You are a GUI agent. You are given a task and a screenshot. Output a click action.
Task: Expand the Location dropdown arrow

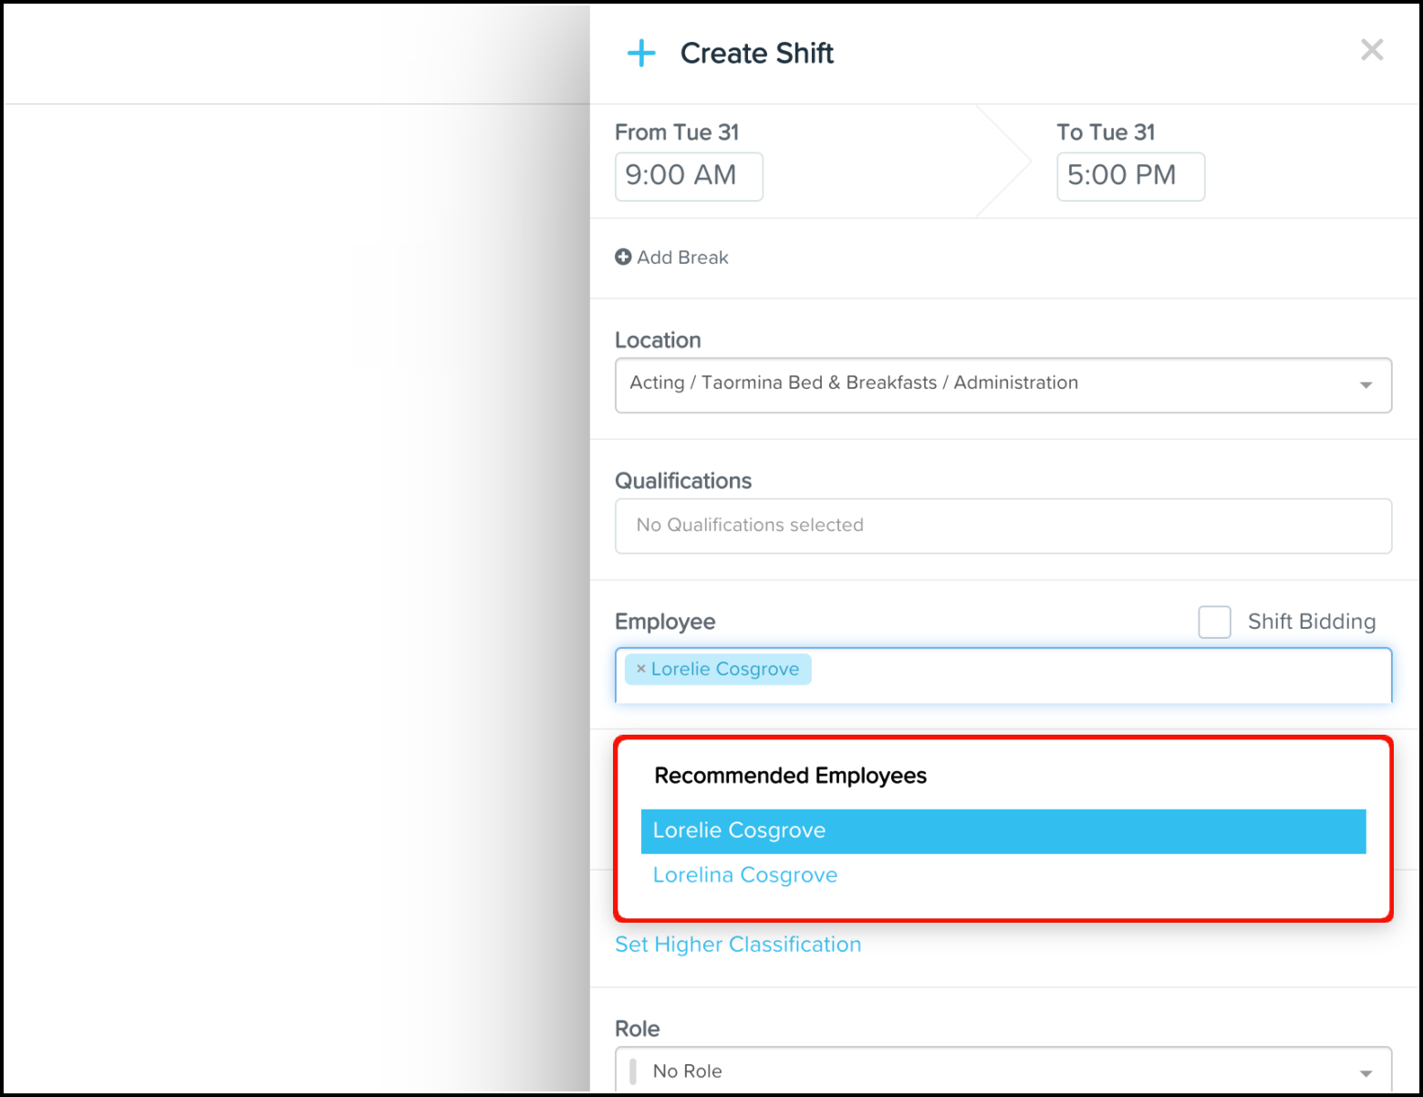(x=1366, y=385)
